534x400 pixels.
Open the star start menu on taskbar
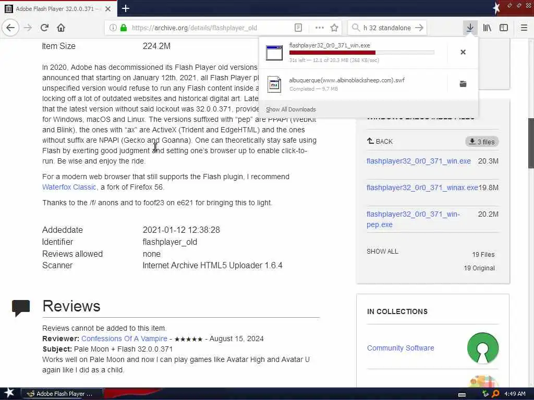pyautogui.click(x=9, y=393)
